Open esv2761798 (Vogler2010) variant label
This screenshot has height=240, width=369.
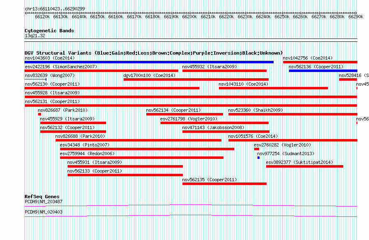tap(189, 119)
